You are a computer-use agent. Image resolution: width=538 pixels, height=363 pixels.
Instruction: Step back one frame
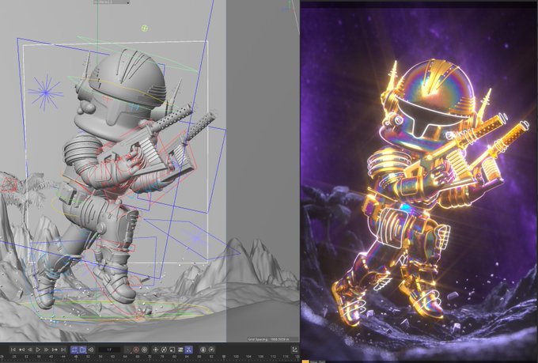click(30, 350)
